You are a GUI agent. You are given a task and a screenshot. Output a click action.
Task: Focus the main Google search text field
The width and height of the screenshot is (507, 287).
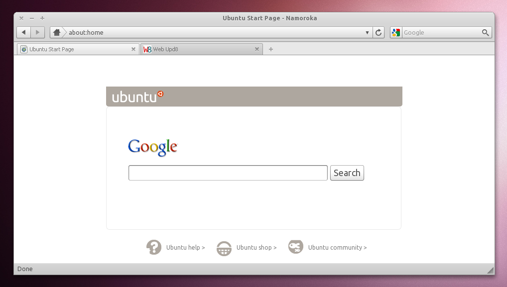click(228, 173)
